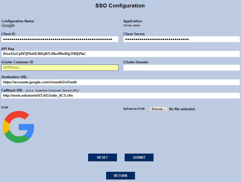
Task: Click the empty GSuite Domain field
Action: click(x=182, y=68)
